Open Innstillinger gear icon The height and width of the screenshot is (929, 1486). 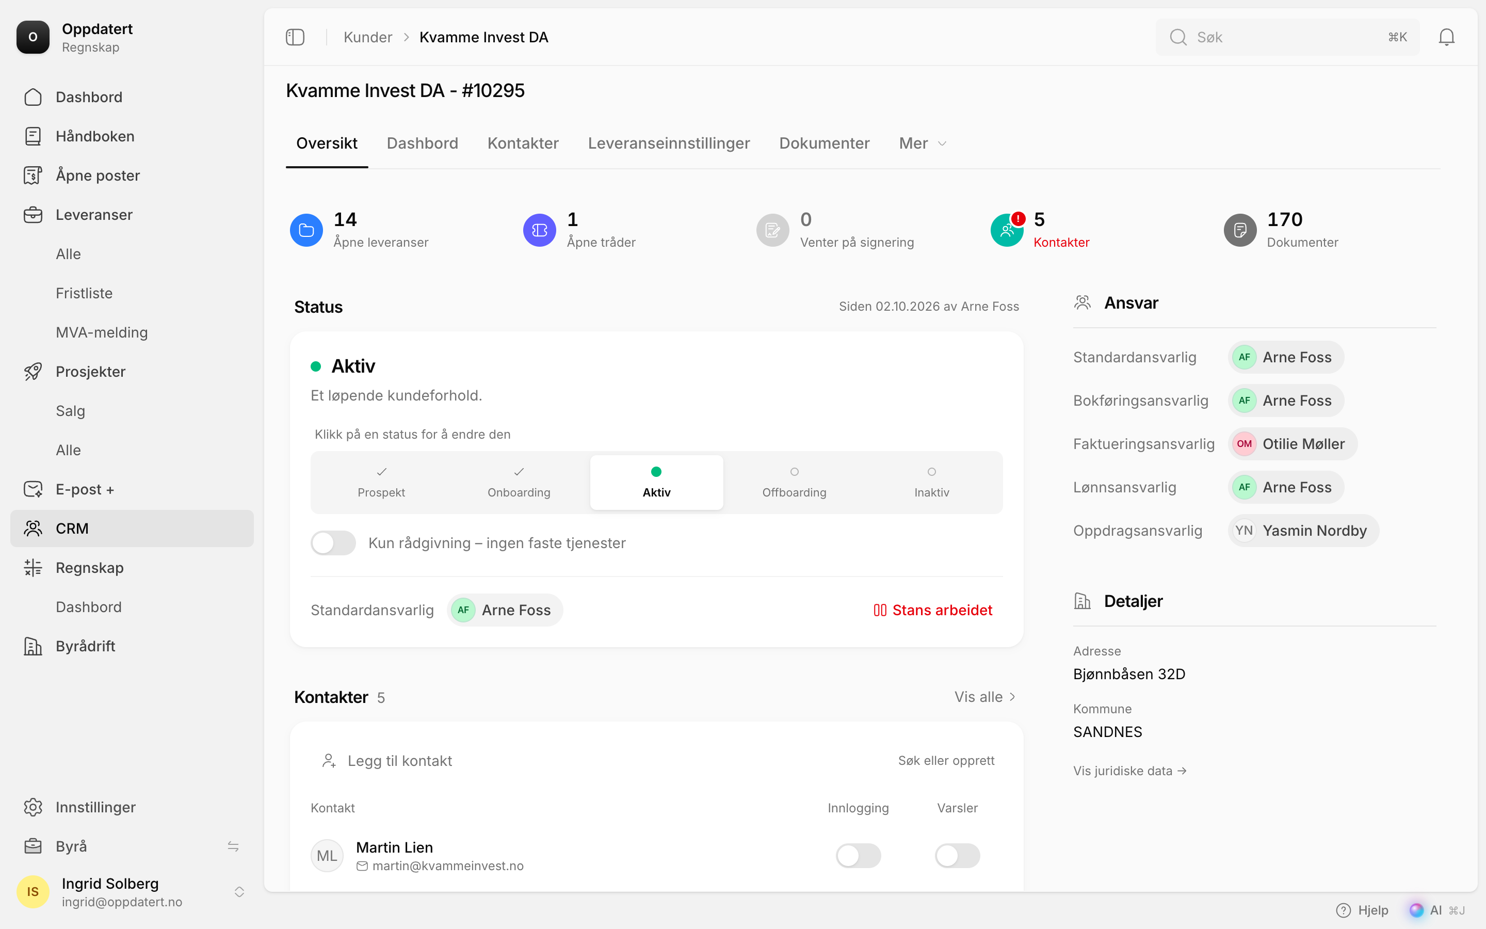pos(33,807)
